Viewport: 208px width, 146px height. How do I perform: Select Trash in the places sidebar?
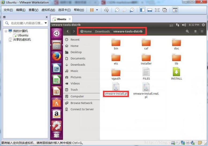(x=74, y=90)
